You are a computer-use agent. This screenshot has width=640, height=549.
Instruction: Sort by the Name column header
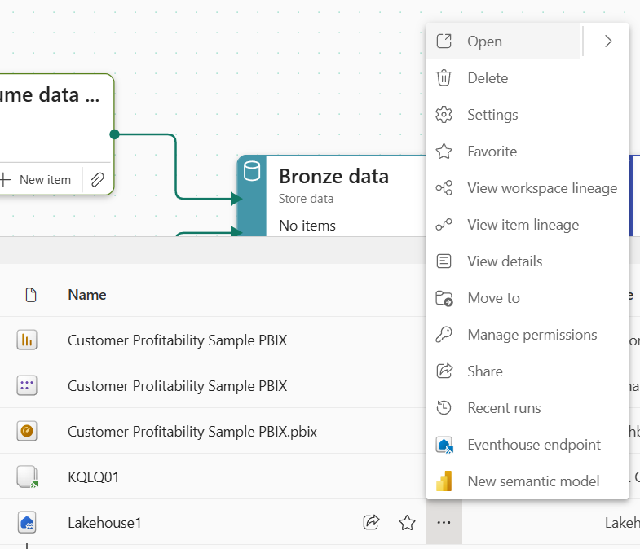point(87,295)
